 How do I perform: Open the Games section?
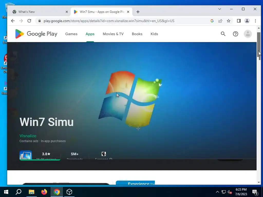[71, 34]
